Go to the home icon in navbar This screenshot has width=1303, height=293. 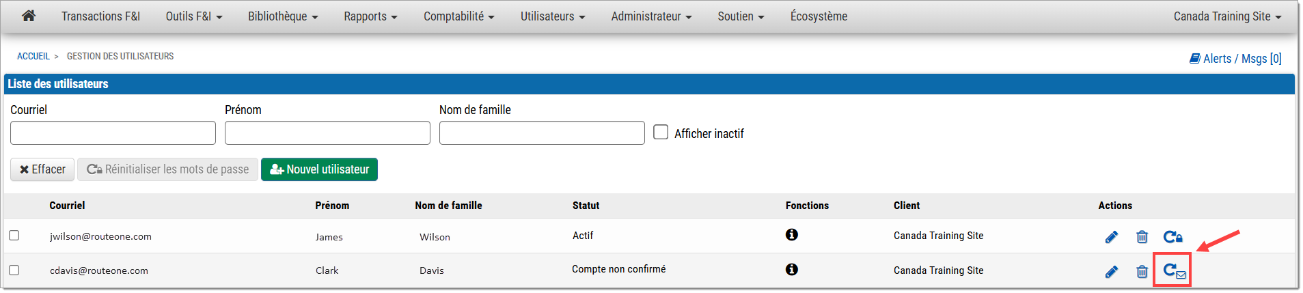click(x=29, y=16)
